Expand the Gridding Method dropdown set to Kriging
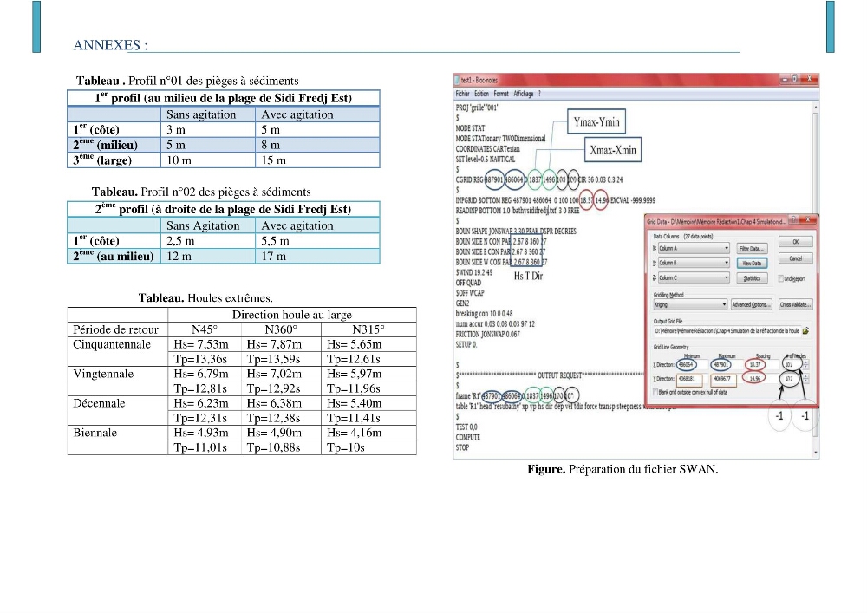 [x=690, y=304]
